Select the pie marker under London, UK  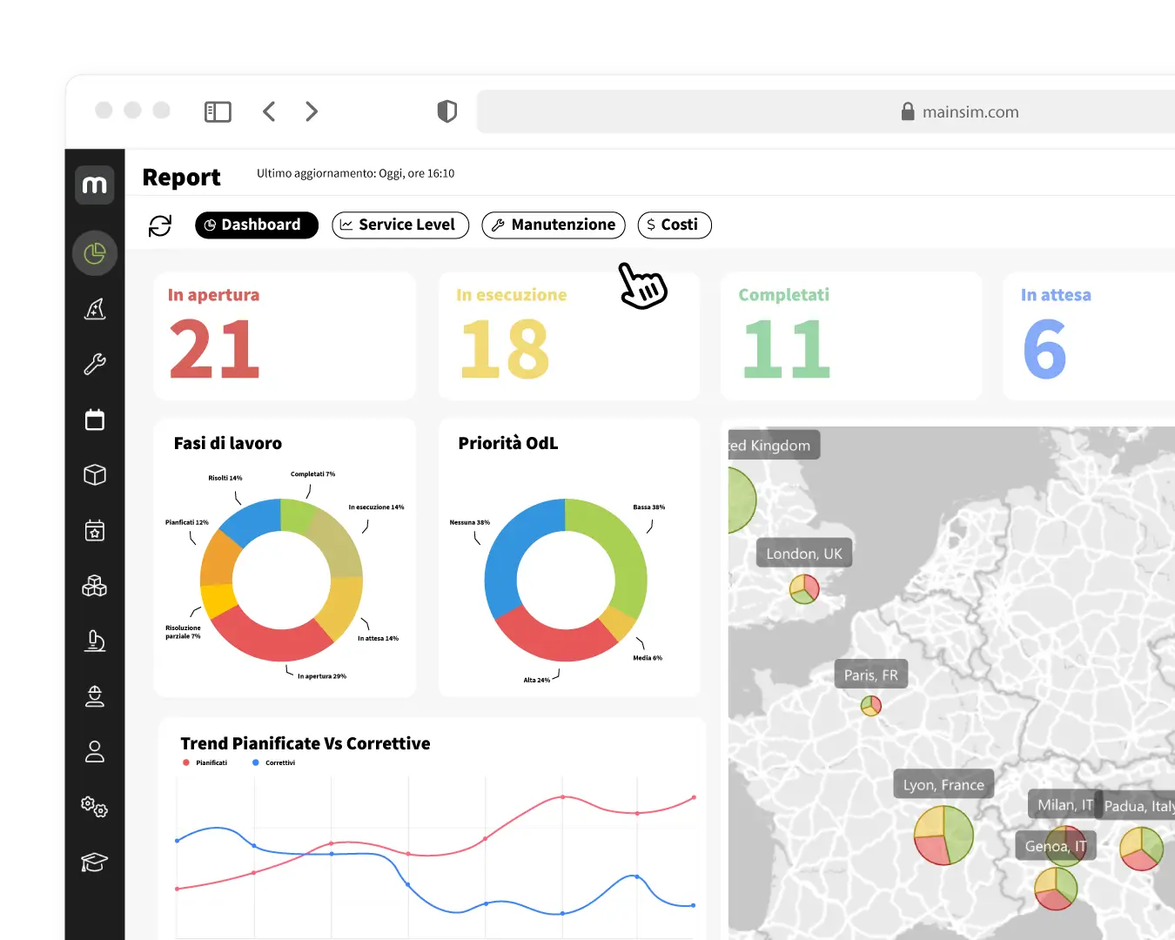(804, 589)
